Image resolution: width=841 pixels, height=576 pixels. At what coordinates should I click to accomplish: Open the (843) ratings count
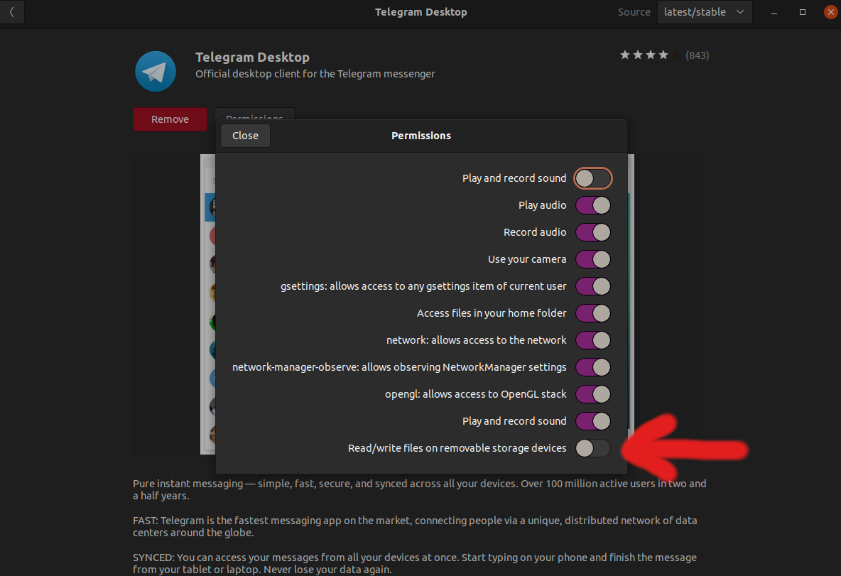click(697, 55)
